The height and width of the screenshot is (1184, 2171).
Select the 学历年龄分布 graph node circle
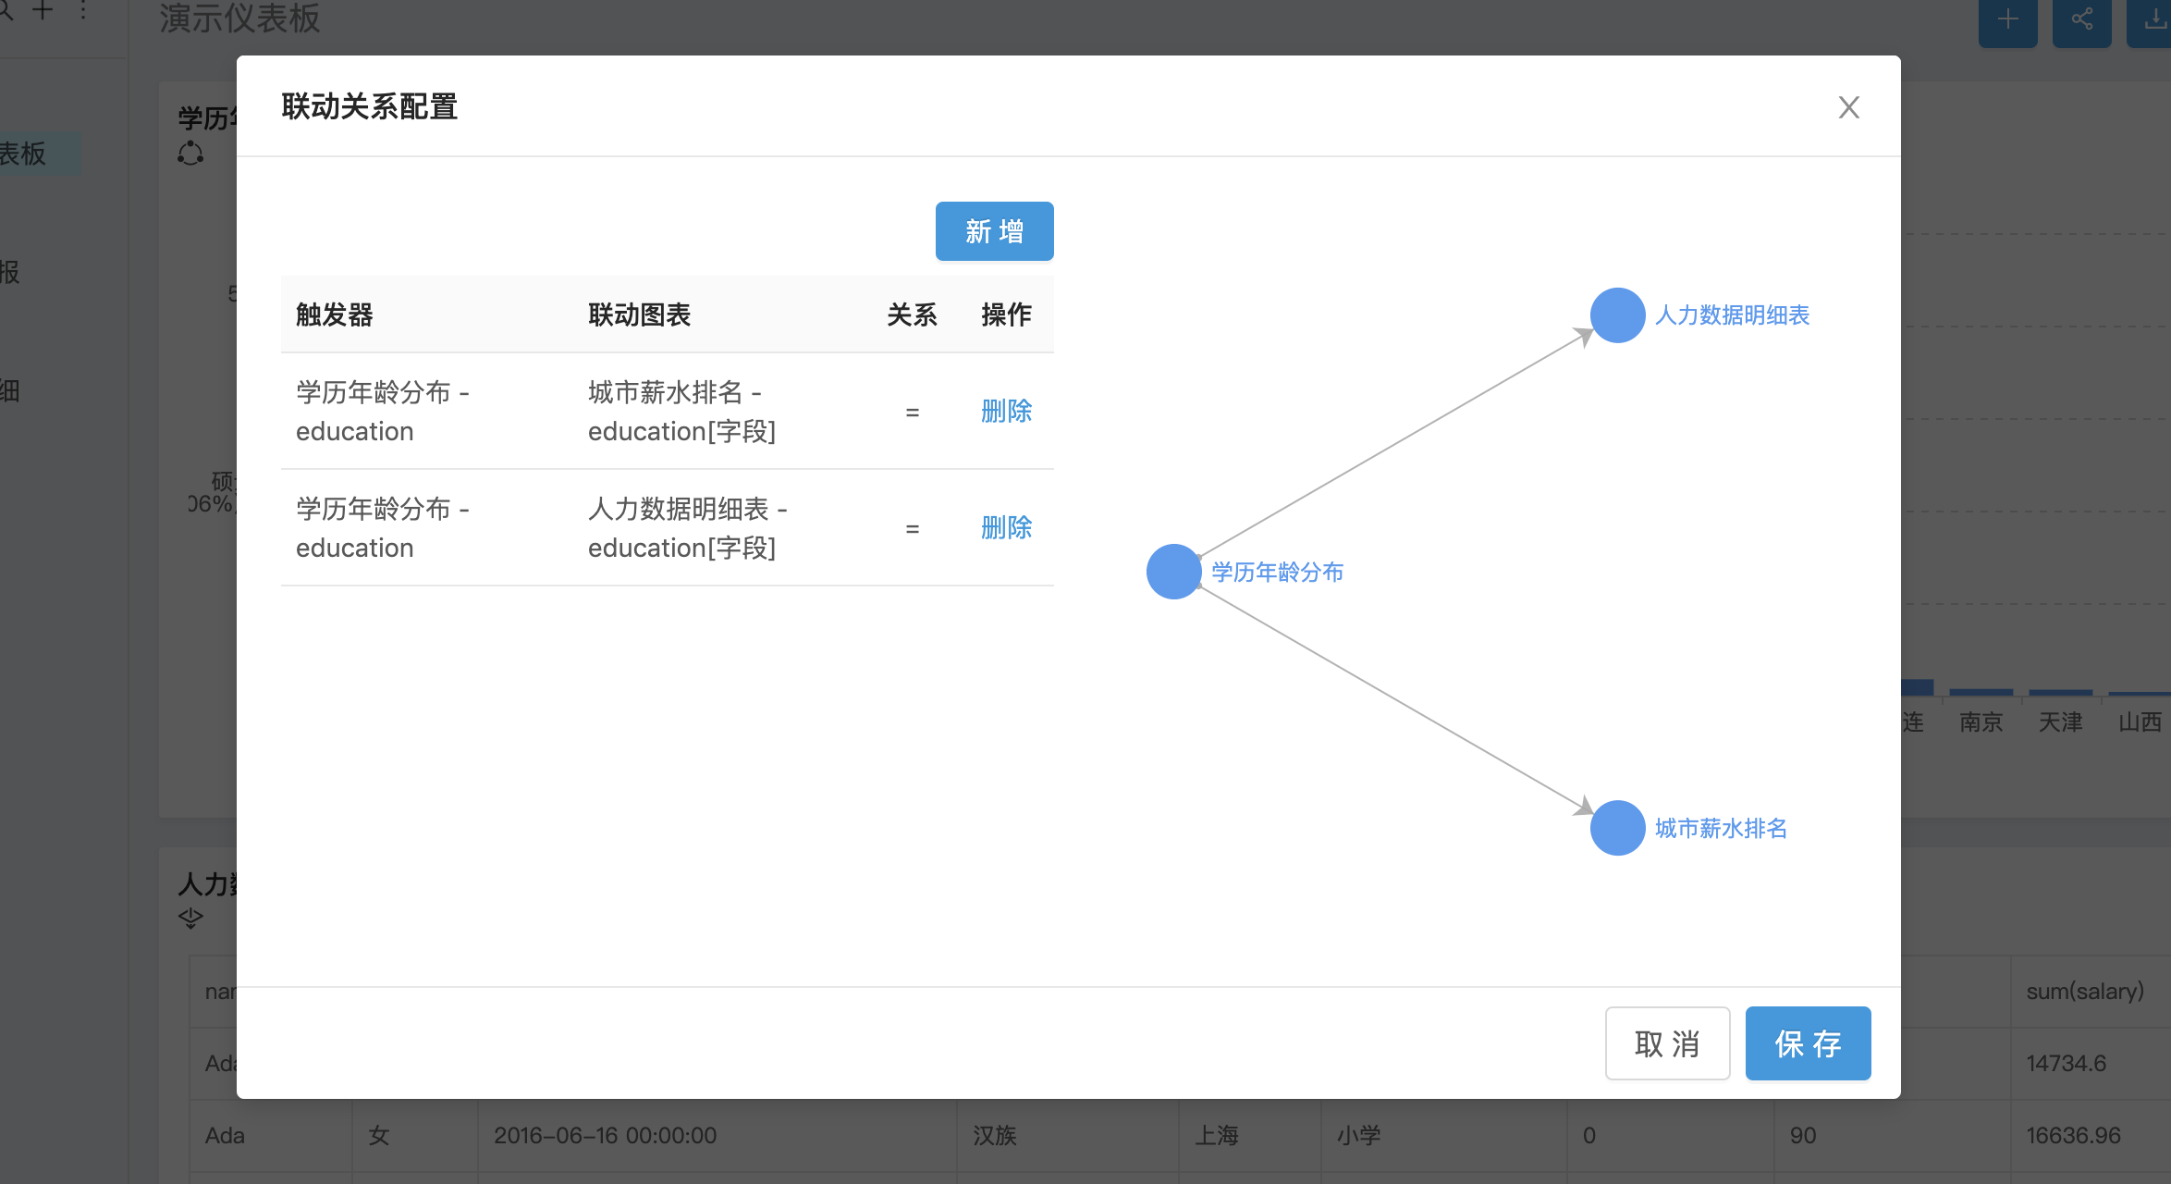coord(1173,572)
